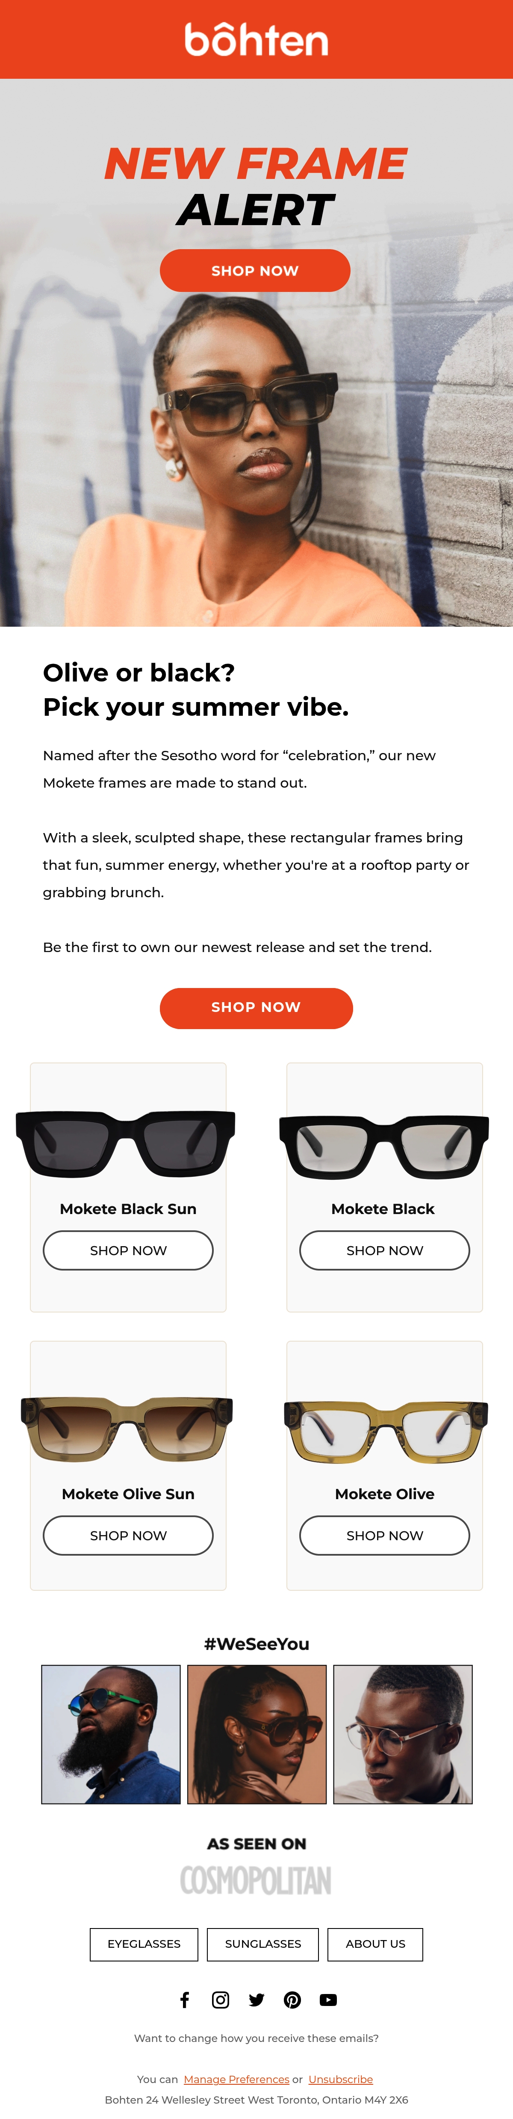
Task: Open the YouTube social icon
Action: 328,1999
